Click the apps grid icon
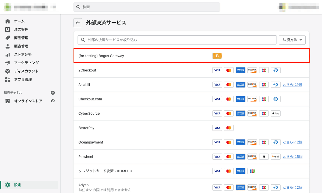Image resolution: width=322 pixels, height=193 pixels. (8, 79)
